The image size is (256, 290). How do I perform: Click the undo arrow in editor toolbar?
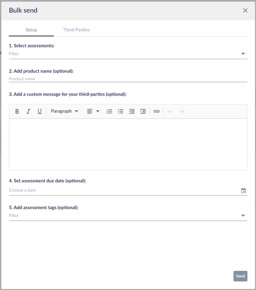point(170,111)
